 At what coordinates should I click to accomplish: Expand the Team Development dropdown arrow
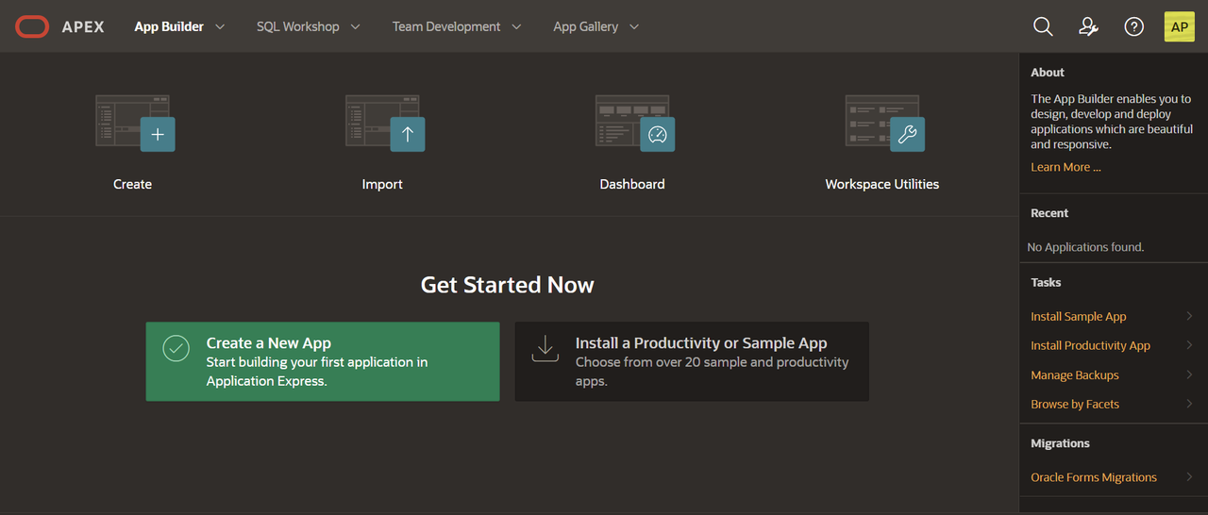[x=516, y=26]
